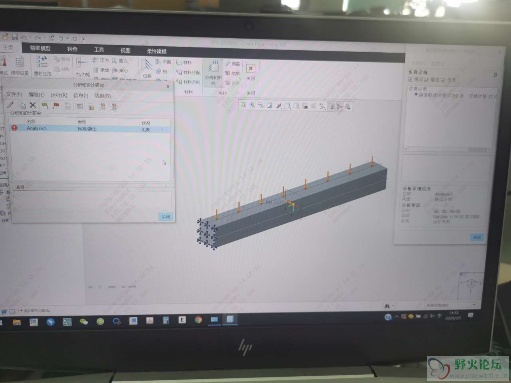The image size is (511, 383).
Task: Open the 精细模型 ribbon tab
Action: [x=40, y=48]
